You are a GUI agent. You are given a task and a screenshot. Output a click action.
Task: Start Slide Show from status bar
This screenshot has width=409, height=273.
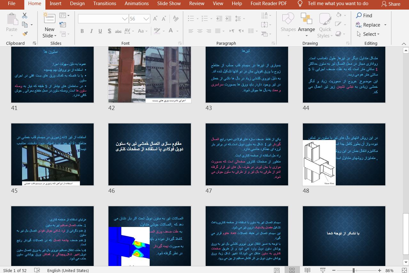click(x=323, y=270)
